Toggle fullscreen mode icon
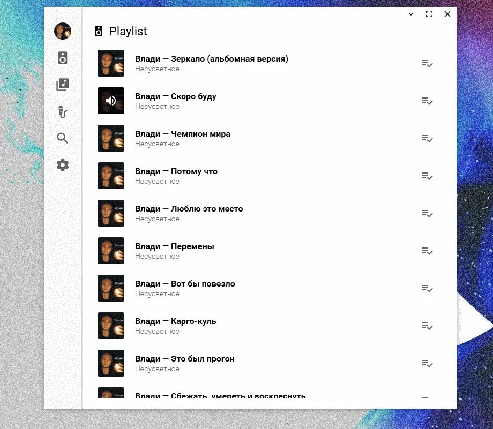Image resolution: width=493 pixels, height=429 pixels. pos(429,14)
